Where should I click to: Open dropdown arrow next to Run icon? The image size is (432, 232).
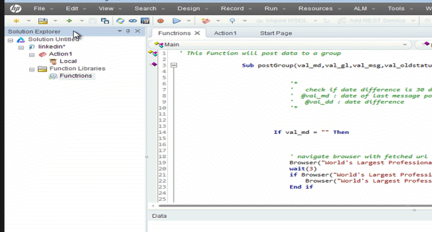point(189,21)
